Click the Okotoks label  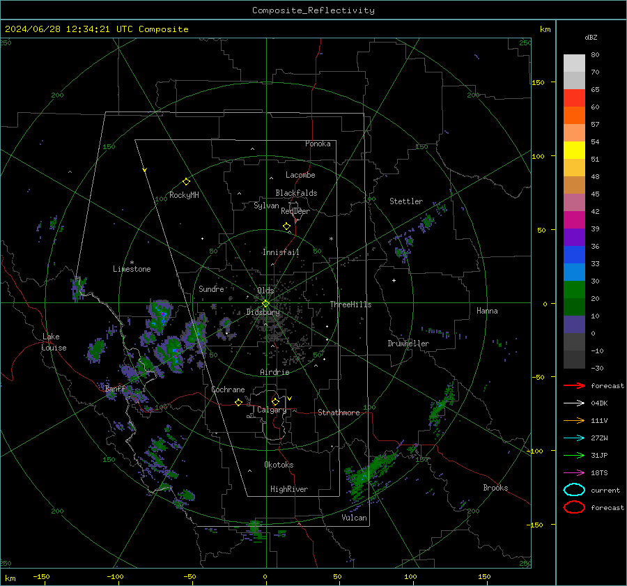(x=279, y=465)
